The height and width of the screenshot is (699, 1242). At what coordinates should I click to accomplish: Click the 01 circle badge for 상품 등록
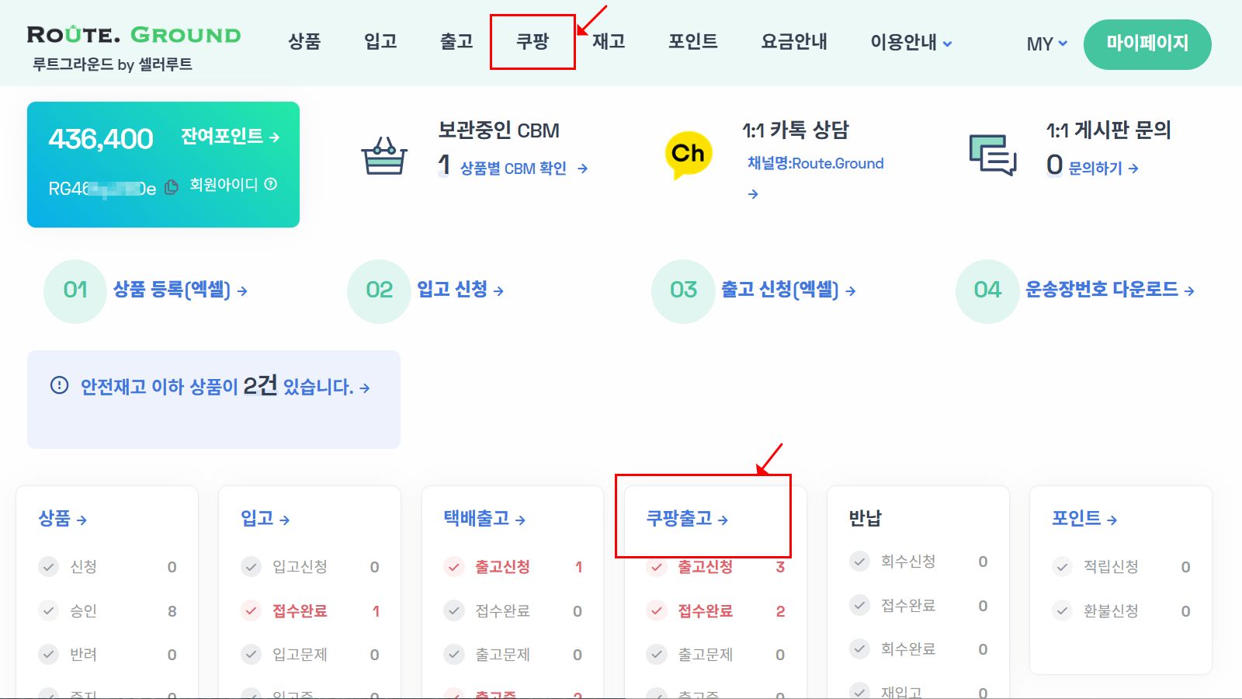pyautogui.click(x=75, y=291)
